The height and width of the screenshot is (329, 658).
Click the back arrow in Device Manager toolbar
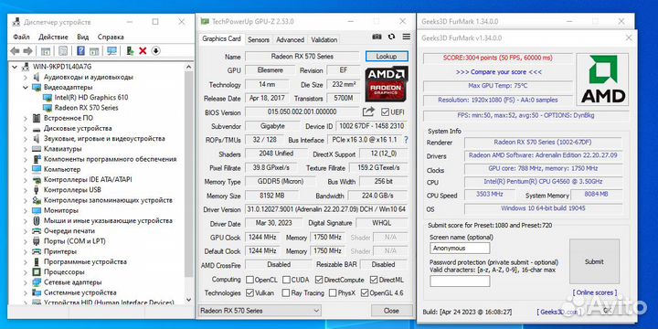(15, 51)
